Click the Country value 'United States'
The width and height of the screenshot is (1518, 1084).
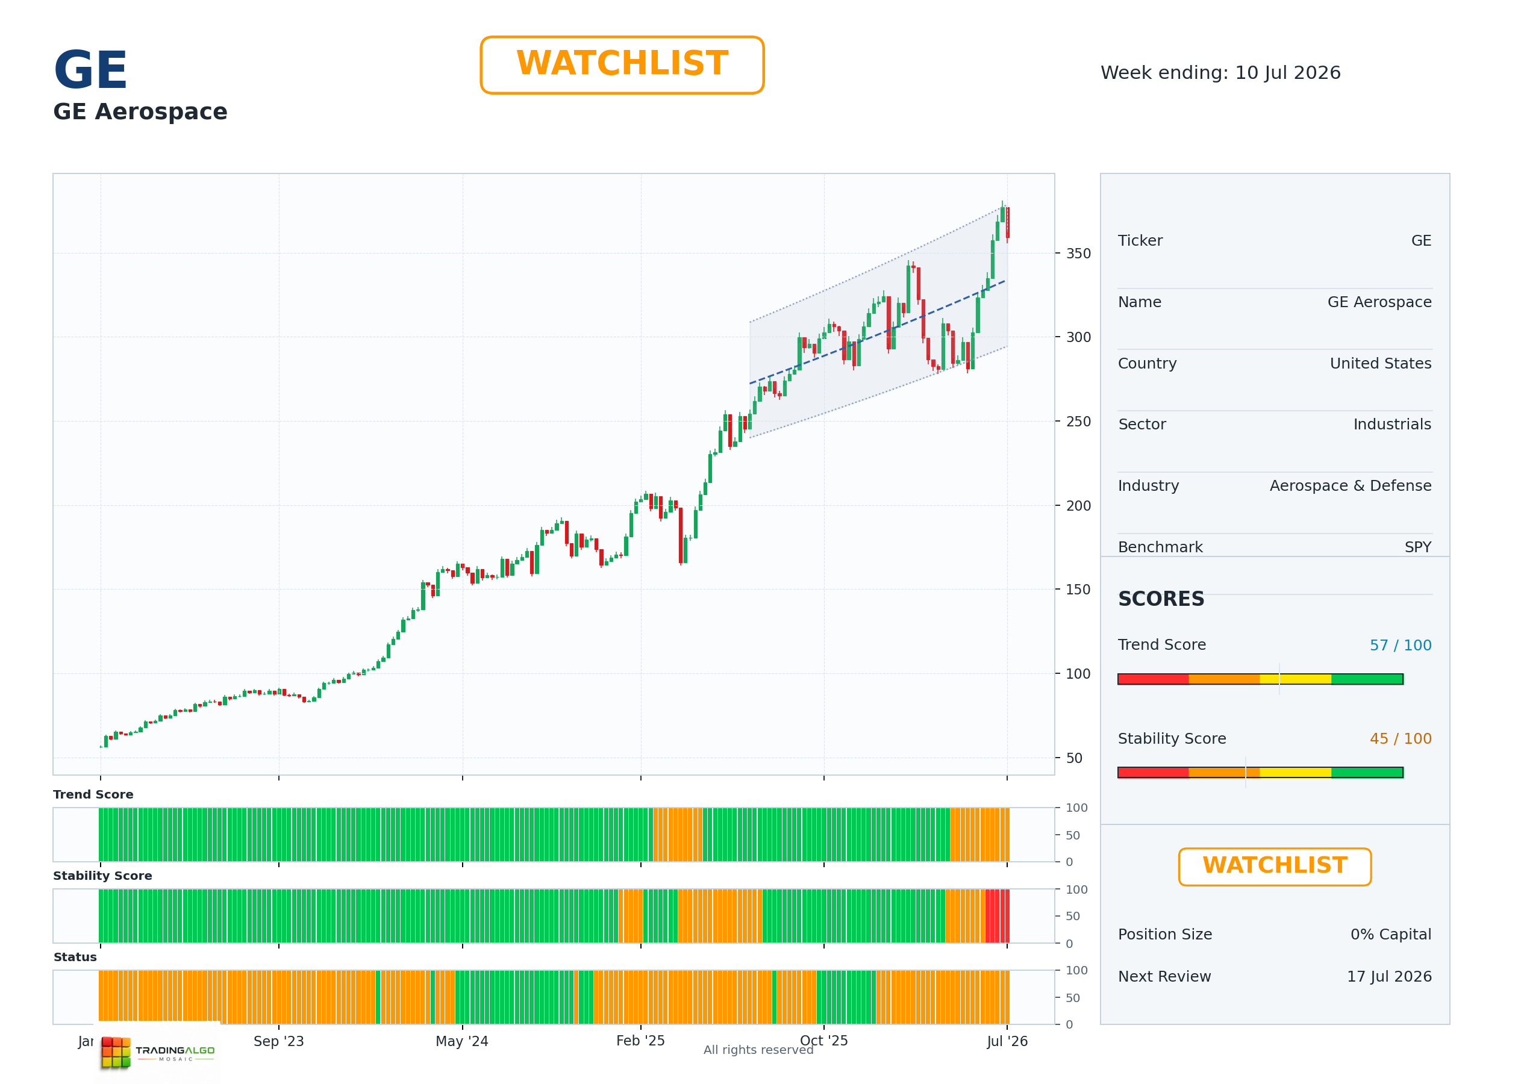[1381, 363]
